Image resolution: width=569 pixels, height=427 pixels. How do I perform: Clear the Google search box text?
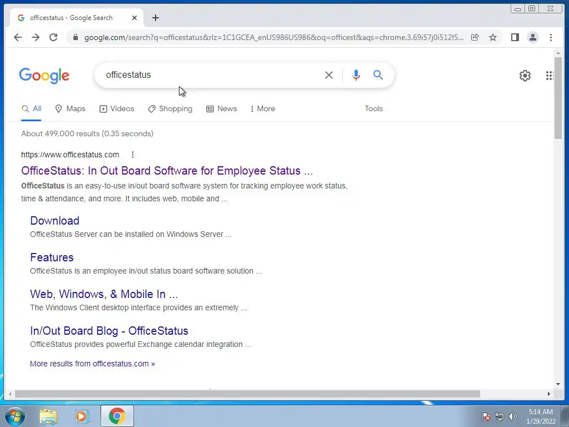click(329, 75)
